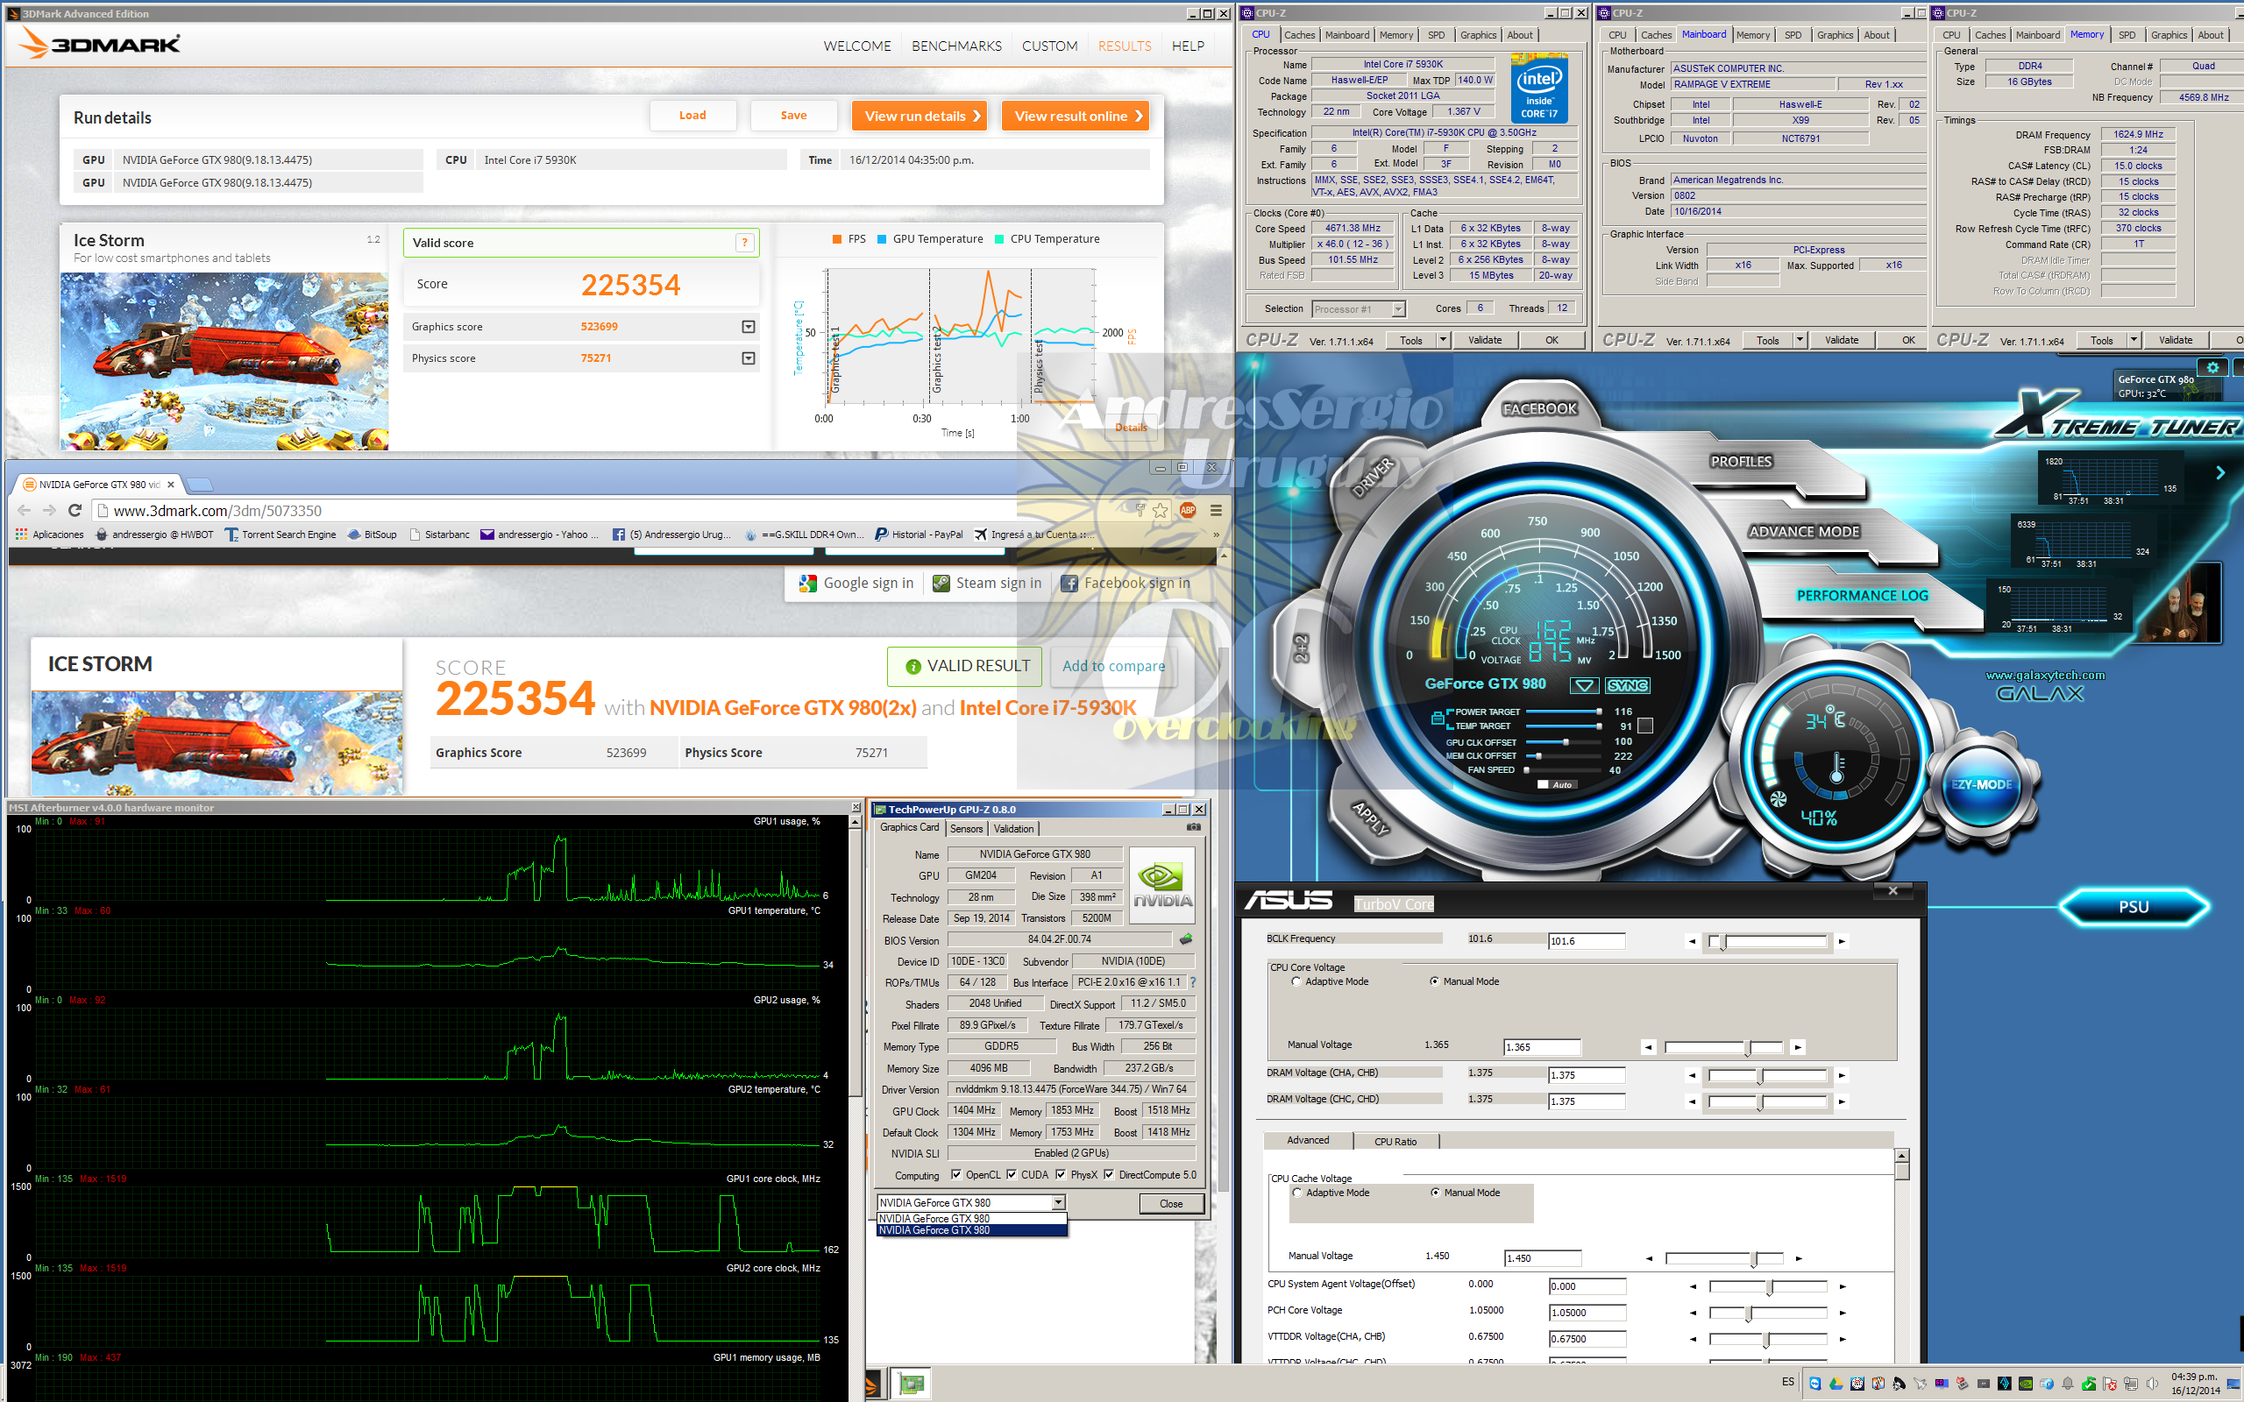Click the GPU-Z screenshot camera icon

1193,827
